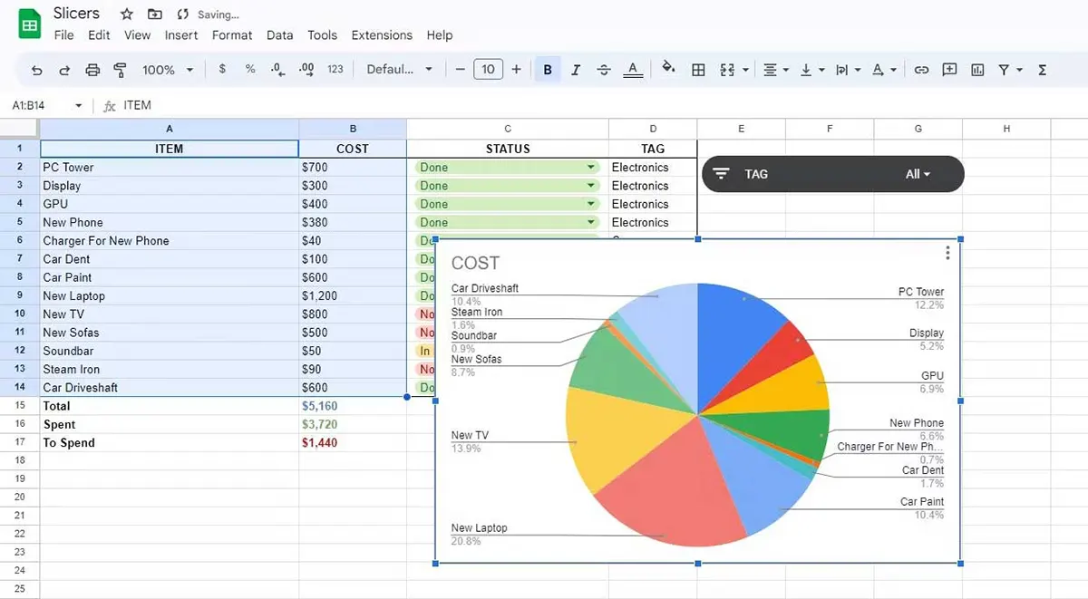Toggle bold formatting

tap(546, 69)
